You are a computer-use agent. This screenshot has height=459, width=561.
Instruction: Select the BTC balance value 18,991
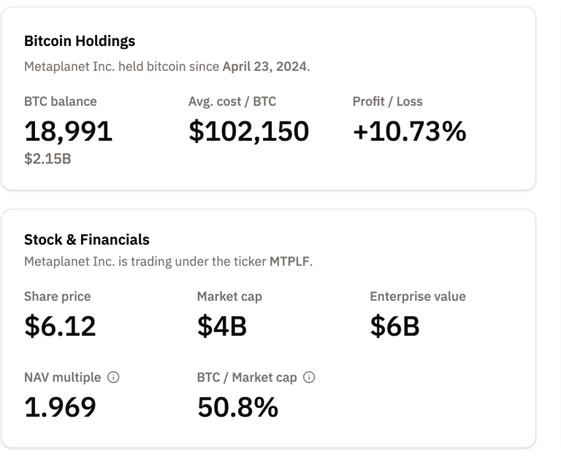pyautogui.click(x=69, y=131)
